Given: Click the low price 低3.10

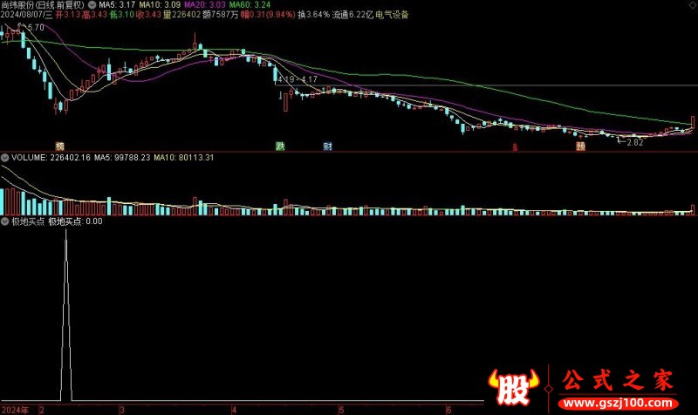Looking at the screenshot, I should (121, 15).
